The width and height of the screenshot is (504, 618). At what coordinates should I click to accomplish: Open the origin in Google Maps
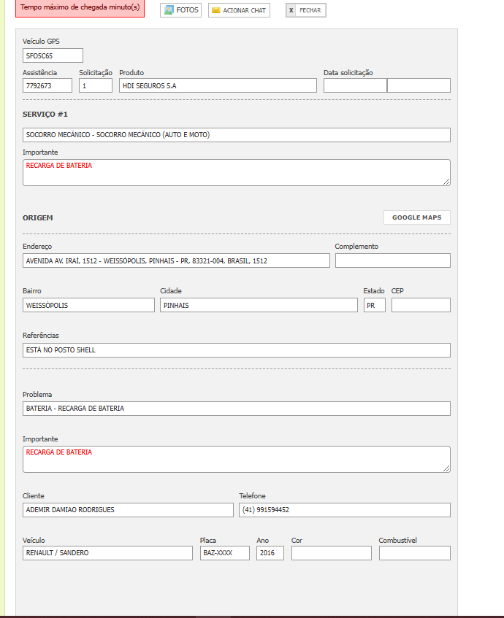tap(416, 217)
